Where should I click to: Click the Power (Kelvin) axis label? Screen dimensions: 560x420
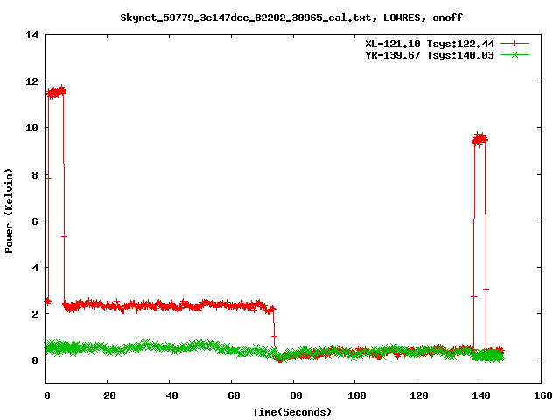click(x=9, y=211)
